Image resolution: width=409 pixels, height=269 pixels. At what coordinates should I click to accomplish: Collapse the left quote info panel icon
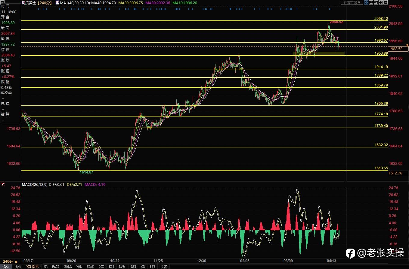tap(2, 2)
